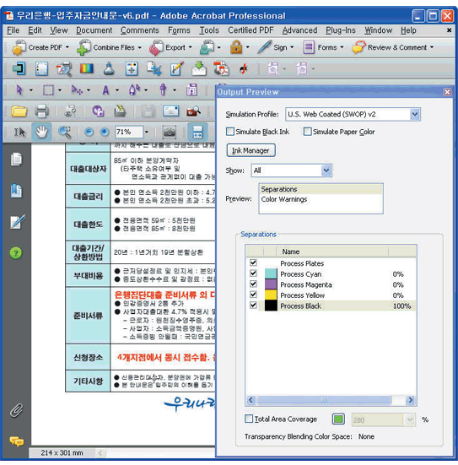The height and width of the screenshot is (465, 458).
Task: Click the Trap Presets first print-production icon
Action: tap(19, 68)
